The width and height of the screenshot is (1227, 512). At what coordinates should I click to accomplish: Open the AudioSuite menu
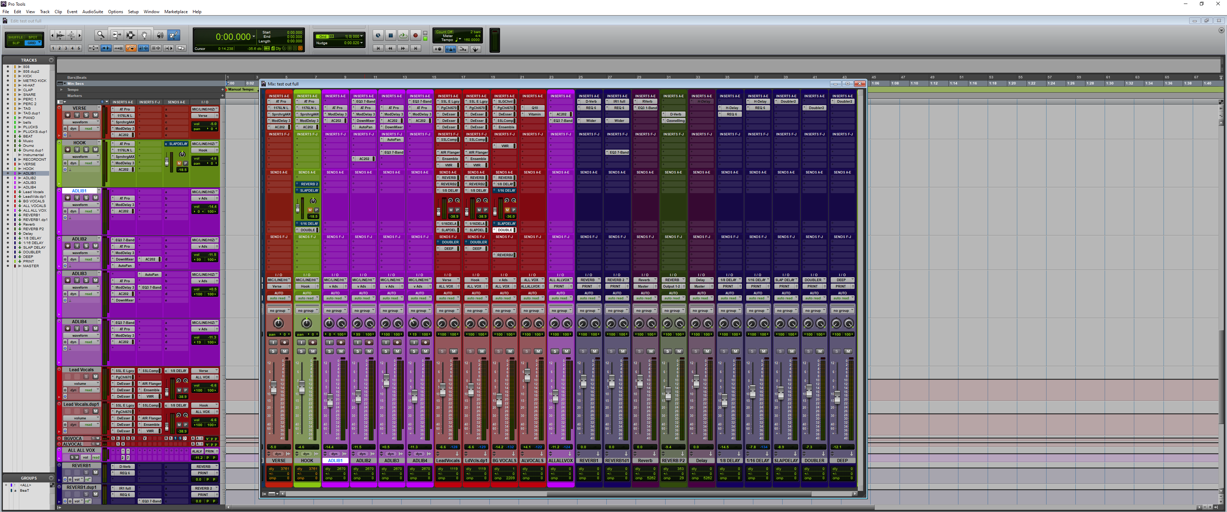pyautogui.click(x=92, y=12)
